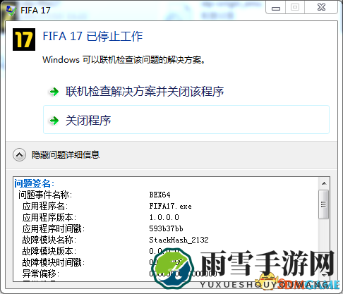
Task: Select the BEX64 event name value
Action: pos(160,195)
